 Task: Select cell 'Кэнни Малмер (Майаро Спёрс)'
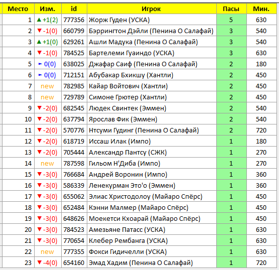pos(152,207)
